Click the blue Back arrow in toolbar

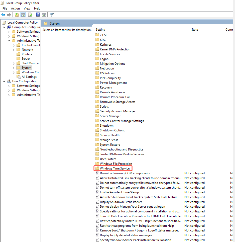coord(3,15)
